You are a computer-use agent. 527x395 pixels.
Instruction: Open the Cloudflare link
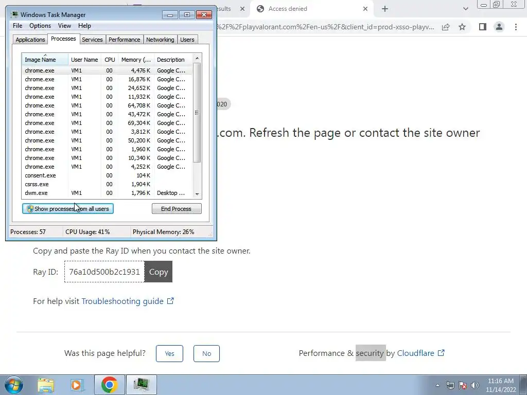[421, 353]
